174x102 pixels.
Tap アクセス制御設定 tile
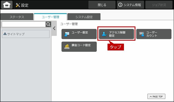pyautogui.click(x=116, y=34)
